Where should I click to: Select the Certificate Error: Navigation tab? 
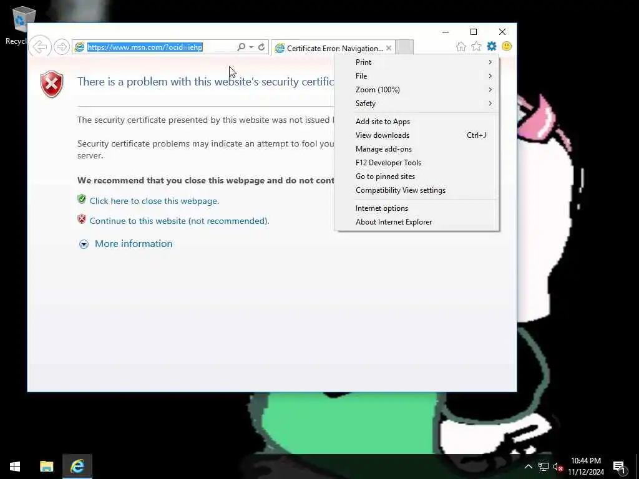pyautogui.click(x=333, y=48)
